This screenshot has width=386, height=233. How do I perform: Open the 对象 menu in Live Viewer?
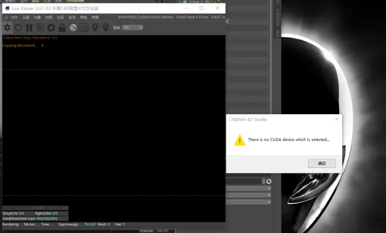[37, 18]
